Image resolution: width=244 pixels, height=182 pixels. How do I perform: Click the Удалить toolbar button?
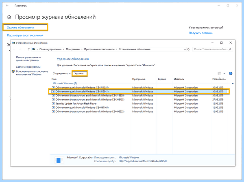79,73
